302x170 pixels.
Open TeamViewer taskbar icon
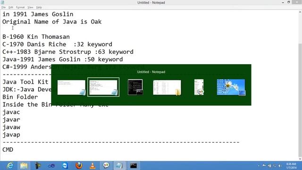65,166
